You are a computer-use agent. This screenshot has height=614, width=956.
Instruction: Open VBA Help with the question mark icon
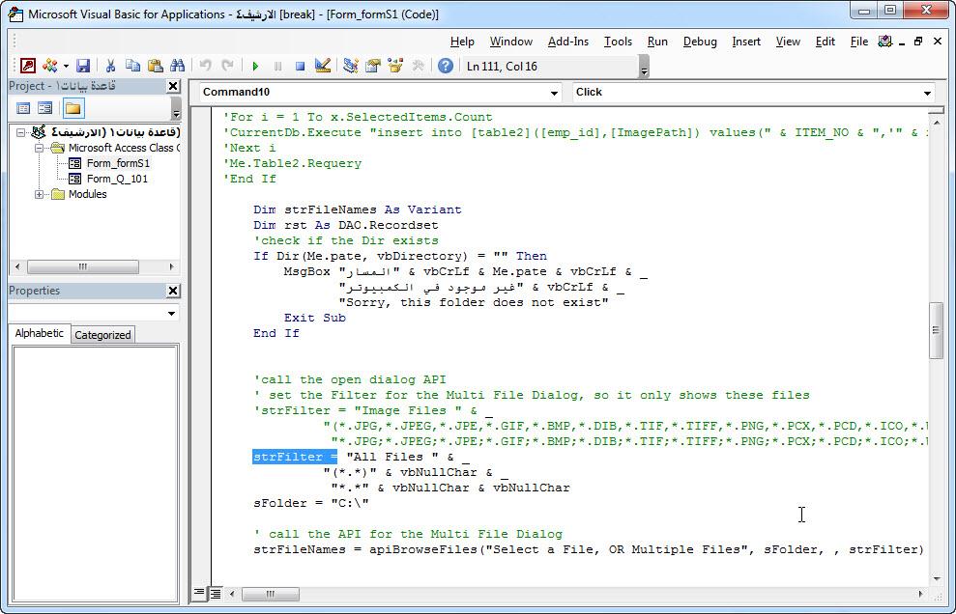pyautogui.click(x=446, y=66)
